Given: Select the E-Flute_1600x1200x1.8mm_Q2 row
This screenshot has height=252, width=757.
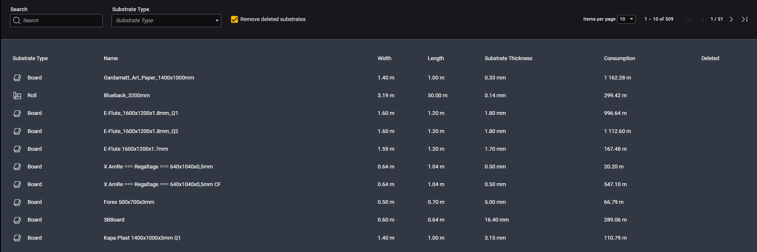Looking at the screenshot, I should (141, 131).
